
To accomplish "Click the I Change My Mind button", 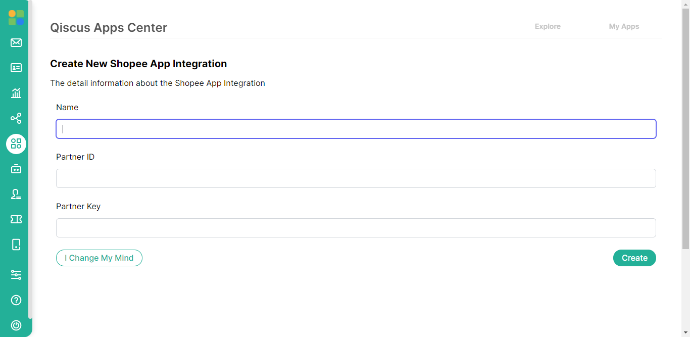I will [x=99, y=258].
